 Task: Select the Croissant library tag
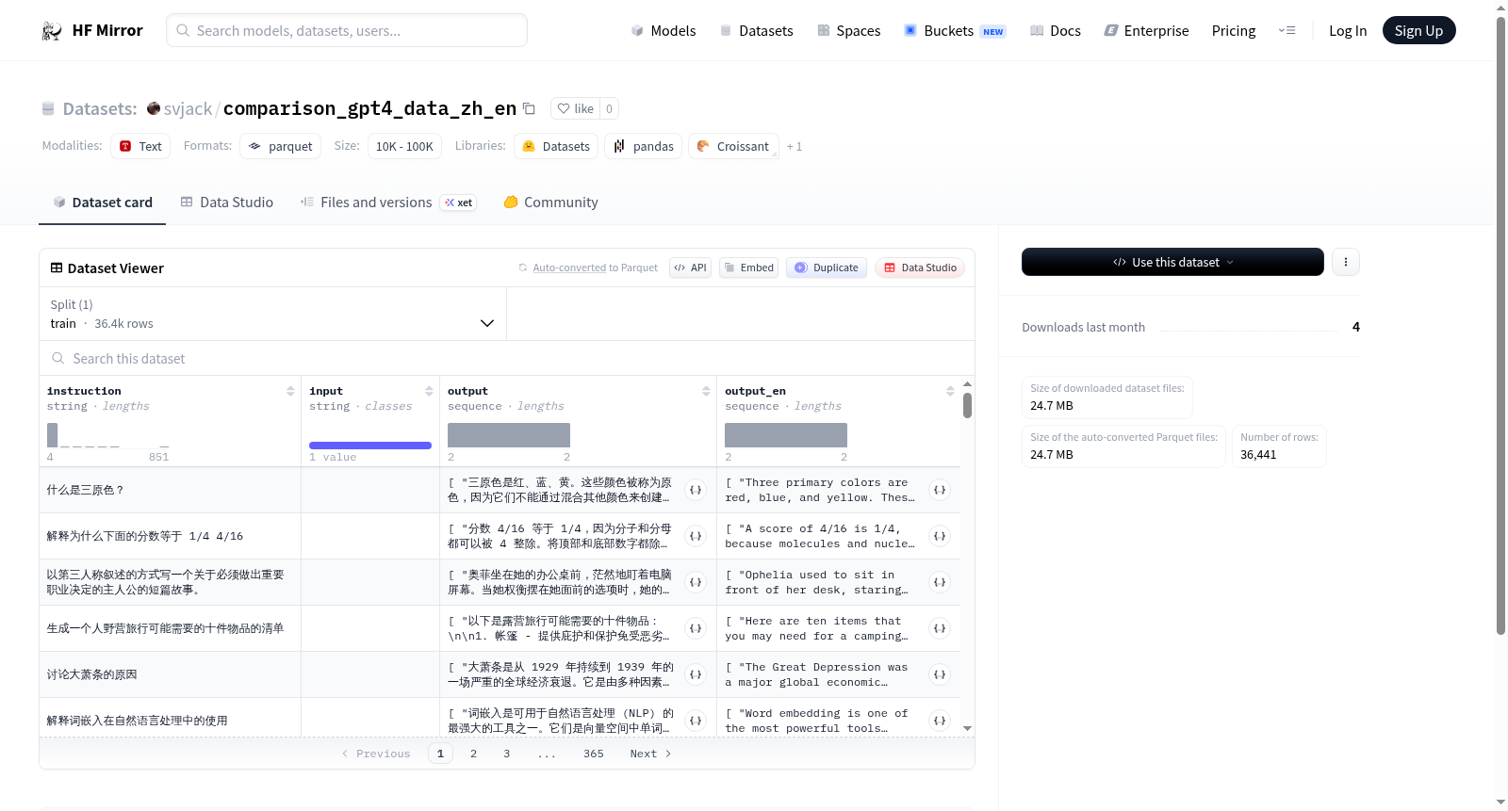click(x=733, y=146)
